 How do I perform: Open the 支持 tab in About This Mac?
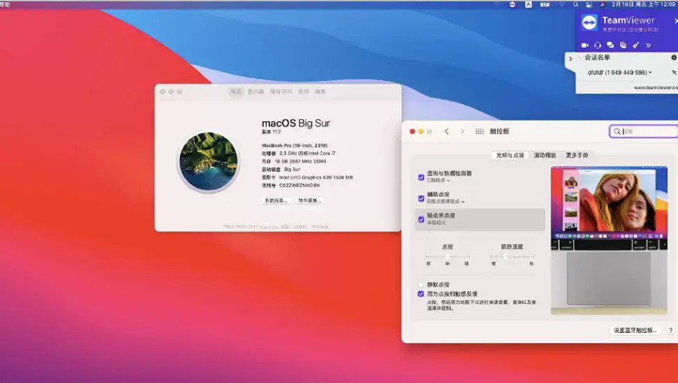pyautogui.click(x=303, y=91)
